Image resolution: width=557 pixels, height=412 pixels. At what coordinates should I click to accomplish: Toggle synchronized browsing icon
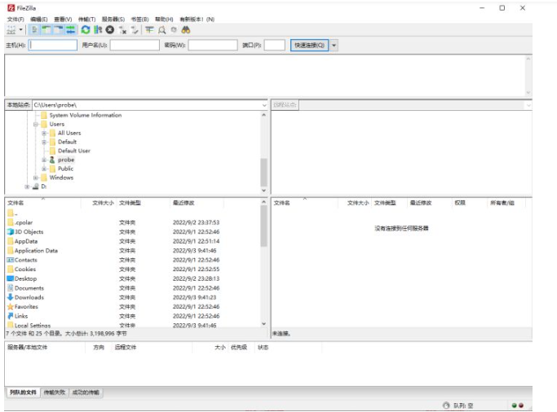tap(174, 30)
